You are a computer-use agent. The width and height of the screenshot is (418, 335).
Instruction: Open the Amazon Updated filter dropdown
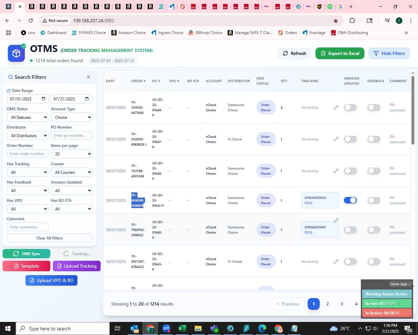click(x=72, y=190)
